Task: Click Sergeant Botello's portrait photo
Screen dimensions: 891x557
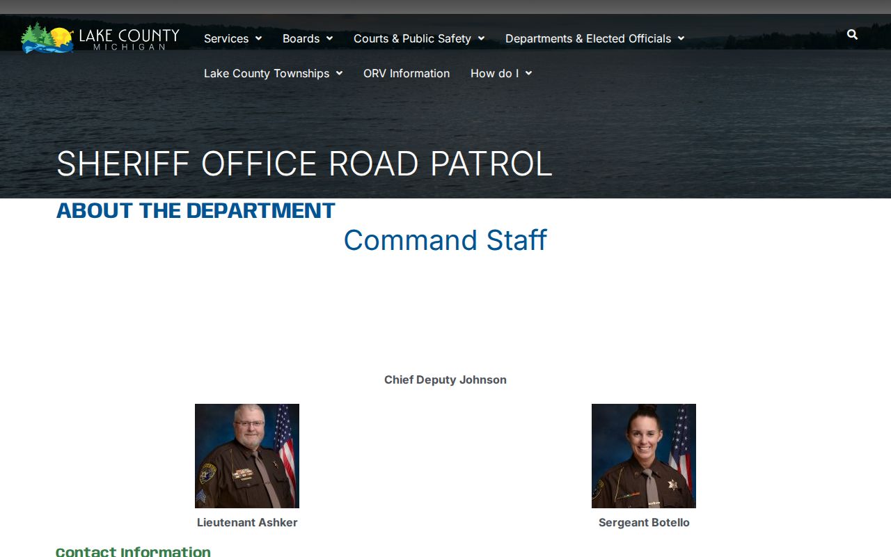Action: (644, 456)
